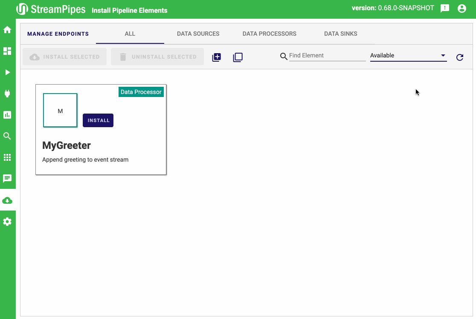Viewport: 476px width, 319px height.
Task: Click the MyGreeter card title
Action: 67,145
